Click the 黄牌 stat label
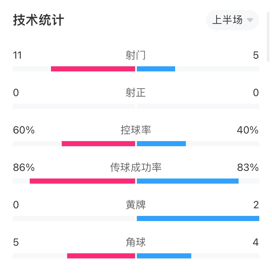 point(136,205)
